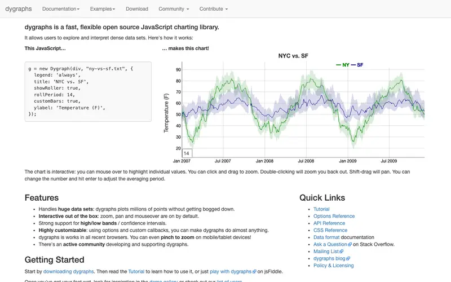Click the Getting Started heading

[54, 259]
